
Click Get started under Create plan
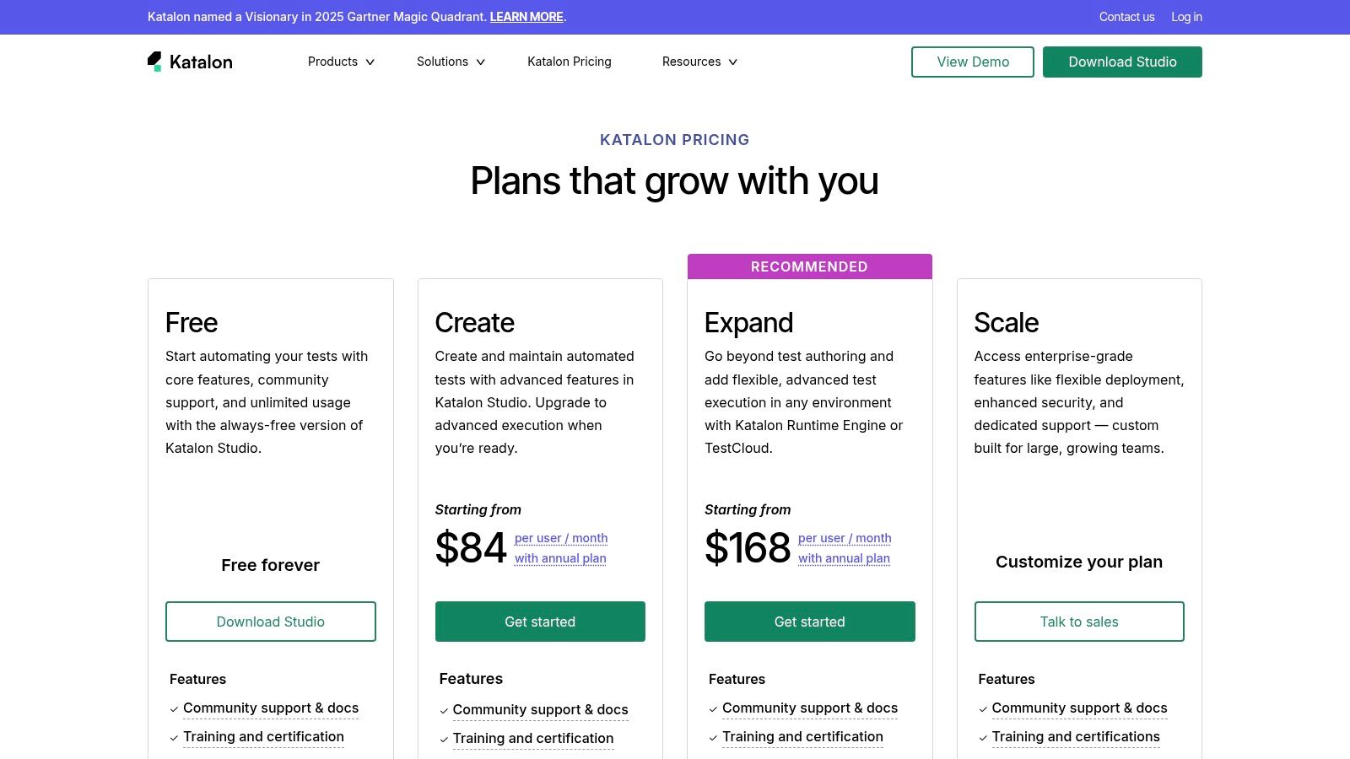coord(540,622)
